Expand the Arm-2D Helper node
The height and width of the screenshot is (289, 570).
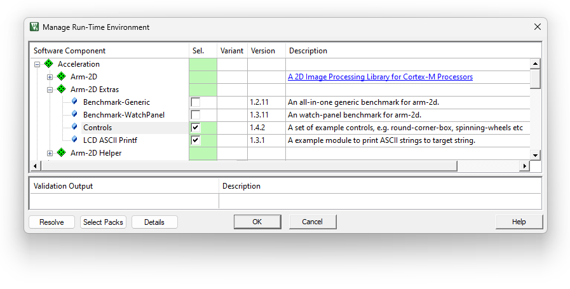(50, 153)
